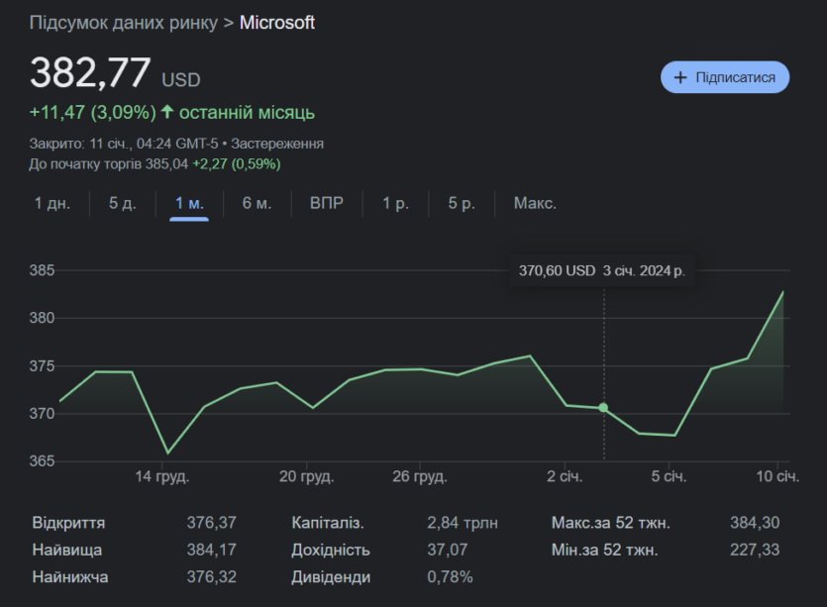Click the green upward arrow icon

pos(167,112)
